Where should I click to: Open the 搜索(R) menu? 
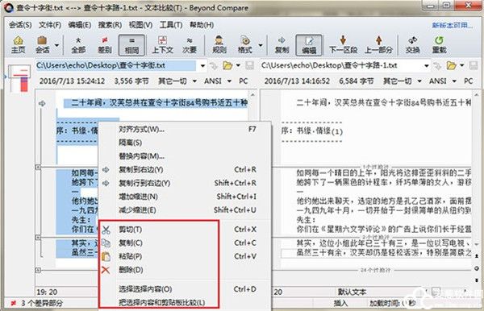click(110, 25)
